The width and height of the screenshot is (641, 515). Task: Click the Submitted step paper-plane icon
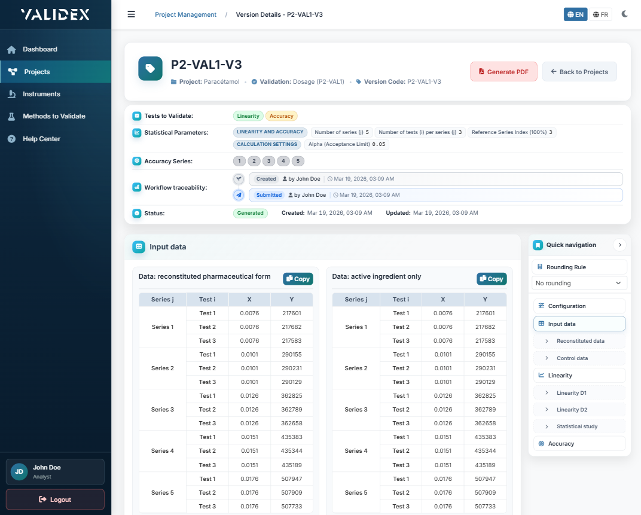pyautogui.click(x=239, y=195)
